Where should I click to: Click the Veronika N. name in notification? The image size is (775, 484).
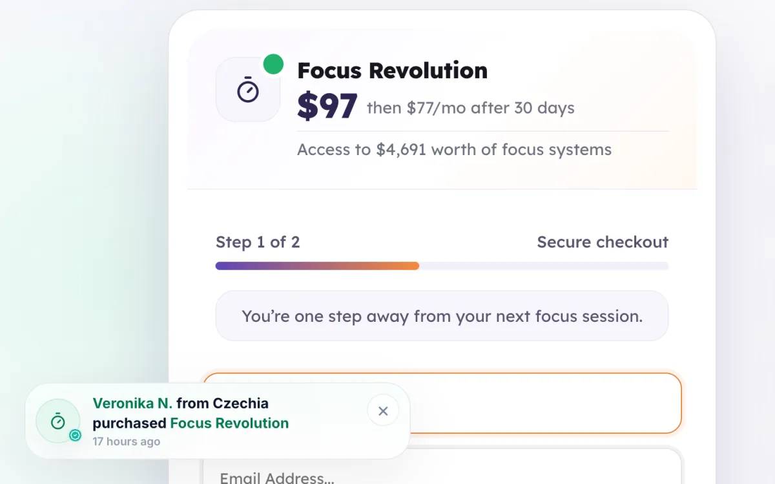coord(132,403)
